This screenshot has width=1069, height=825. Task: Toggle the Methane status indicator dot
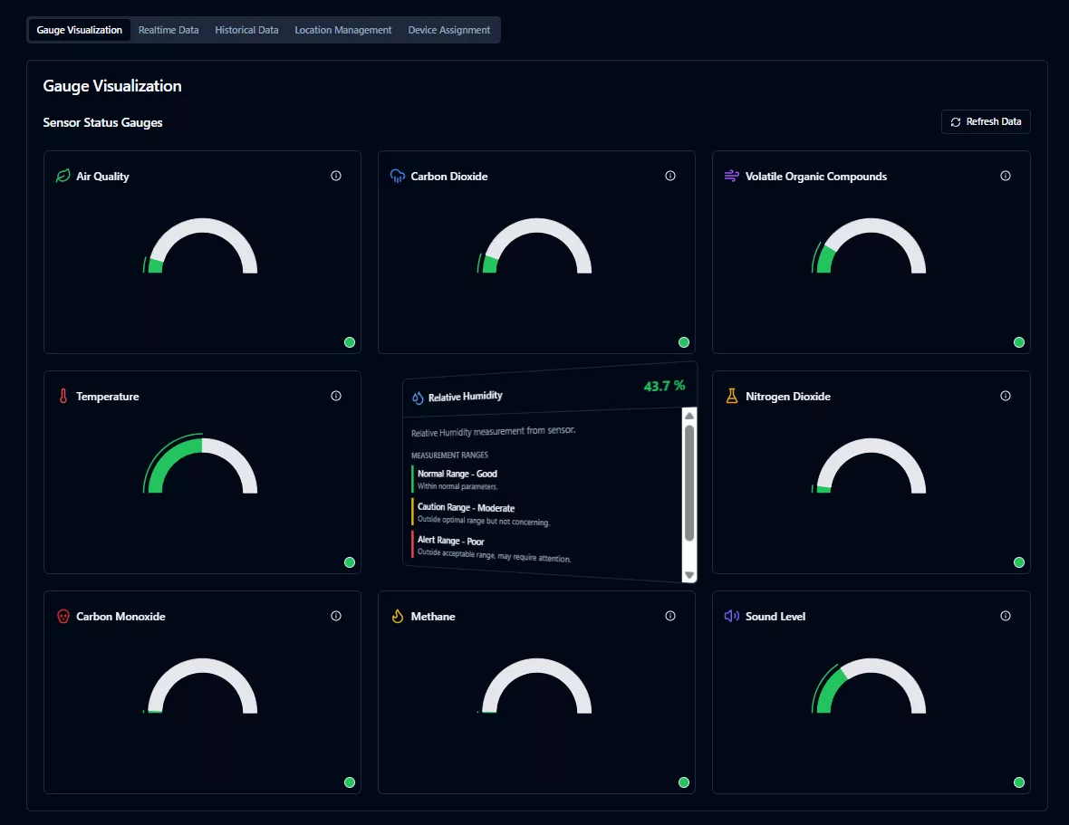[x=684, y=782]
